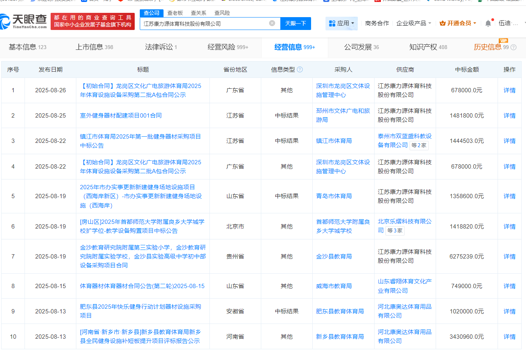
Task: Open the 开通会员 dropdown arrow
Action: coord(475,23)
